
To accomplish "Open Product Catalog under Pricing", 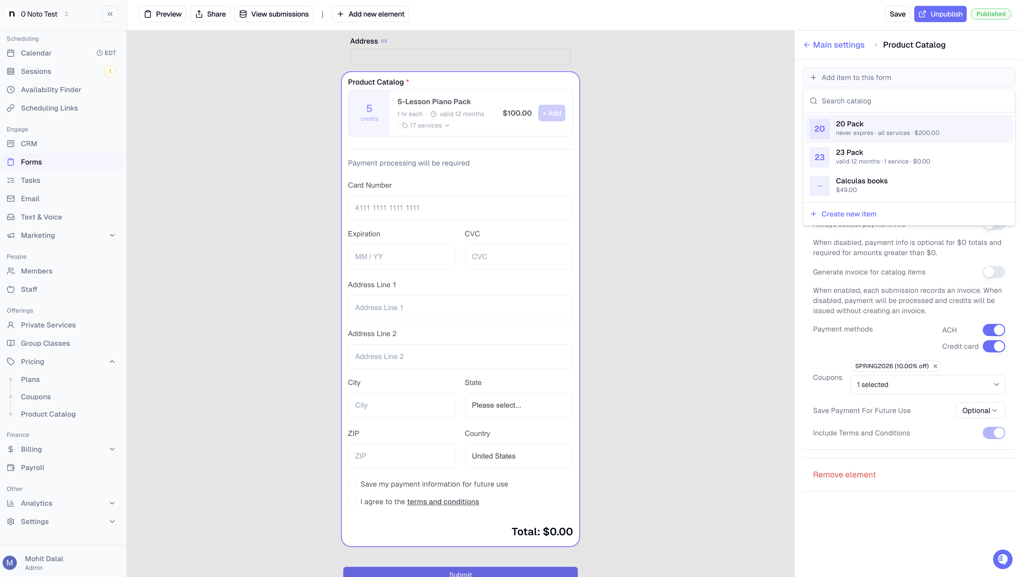I will (48, 414).
